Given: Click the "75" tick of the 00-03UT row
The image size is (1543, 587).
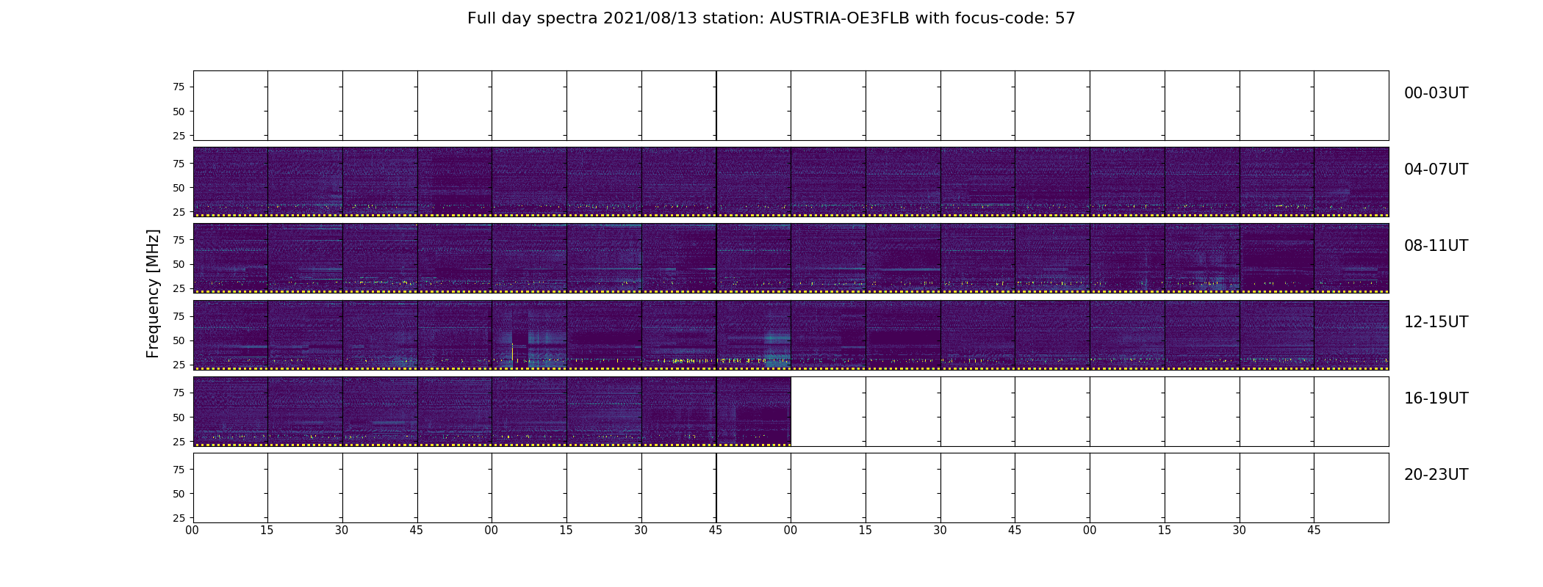Looking at the screenshot, I should pyautogui.click(x=179, y=87).
